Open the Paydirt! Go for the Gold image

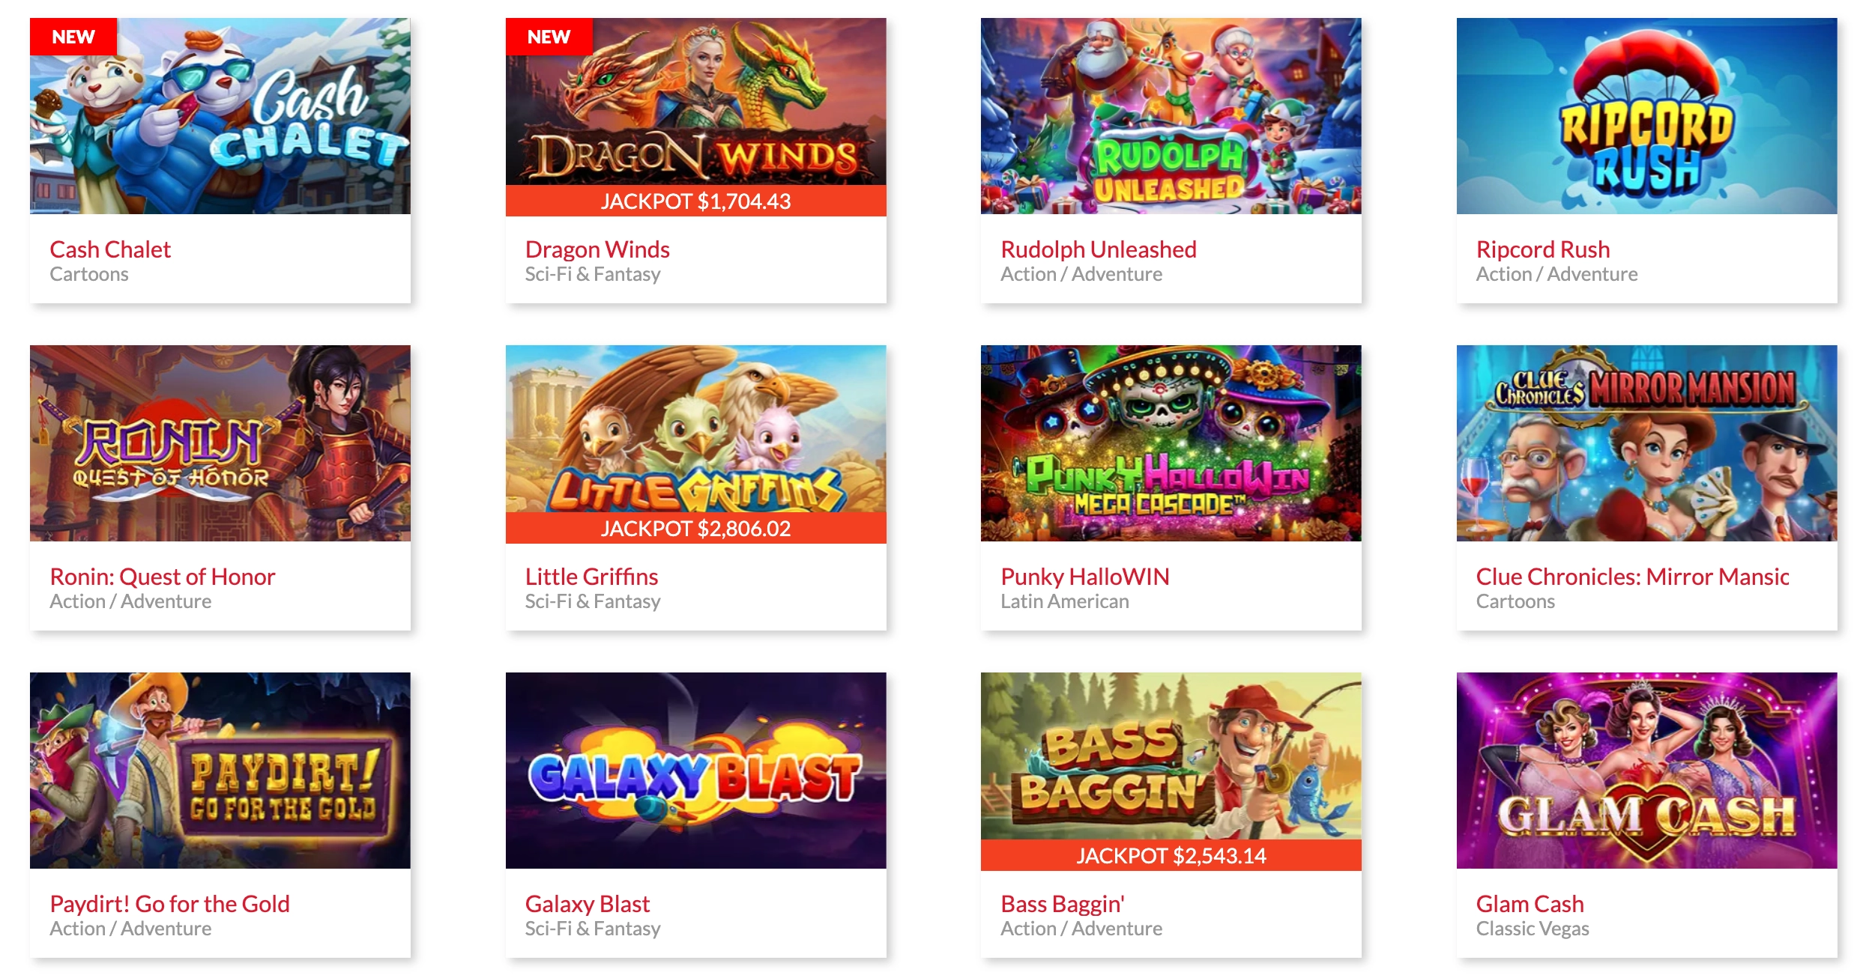pyautogui.click(x=220, y=771)
